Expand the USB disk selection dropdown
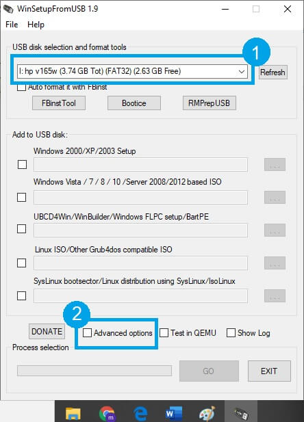The width and height of the screenshot is (304, 422). [132, 71]
